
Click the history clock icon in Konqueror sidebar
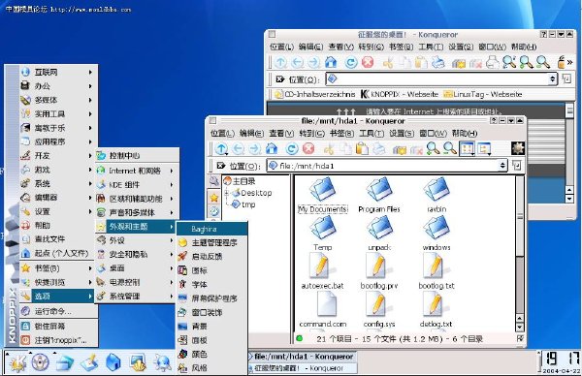213,211
